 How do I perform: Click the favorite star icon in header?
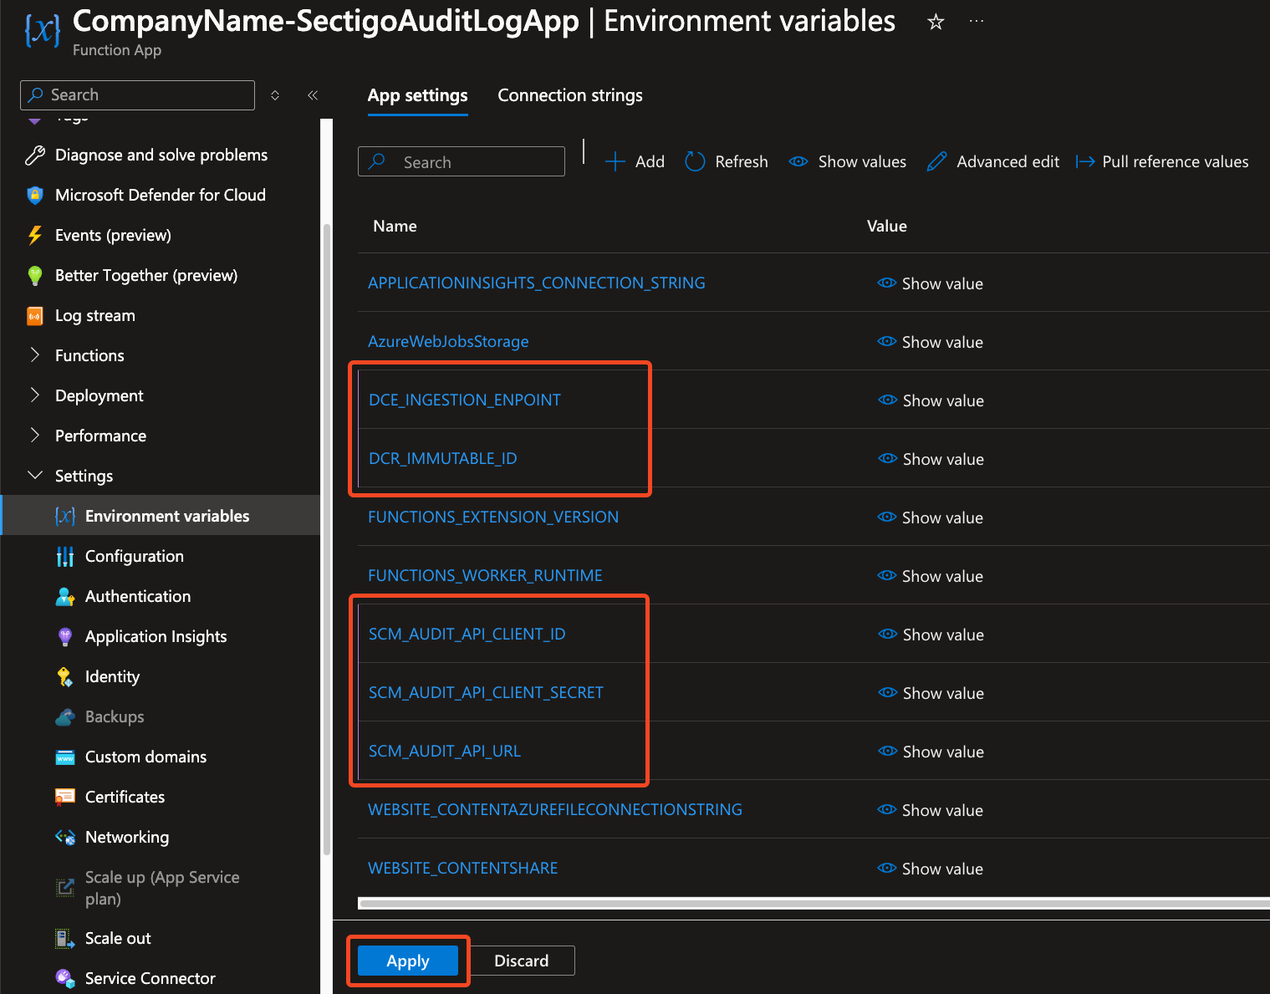936,22
